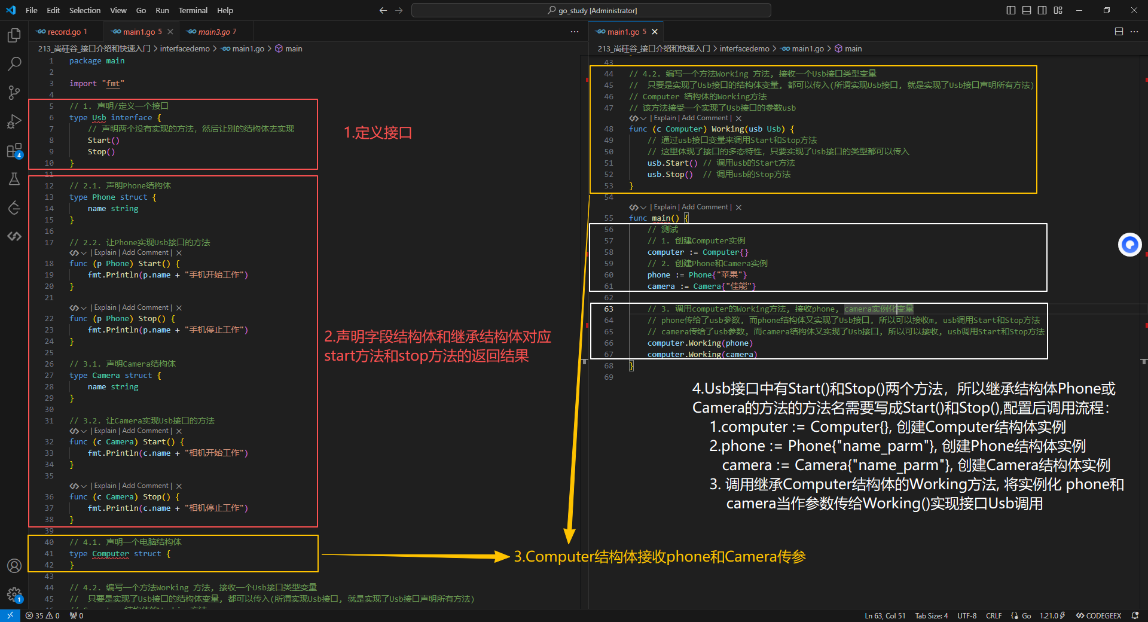
Task: Dismiss the code lens above Phone Start() method
Action: click(179, 253)
